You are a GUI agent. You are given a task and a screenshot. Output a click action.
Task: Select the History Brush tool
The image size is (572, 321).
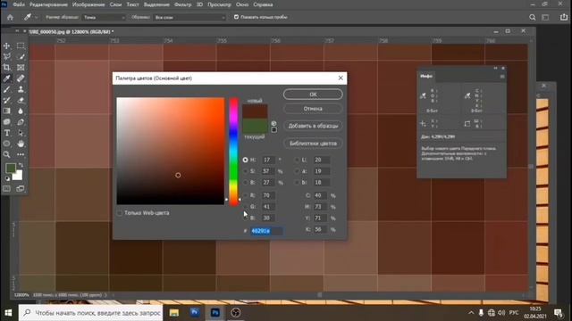coord(6,100)
